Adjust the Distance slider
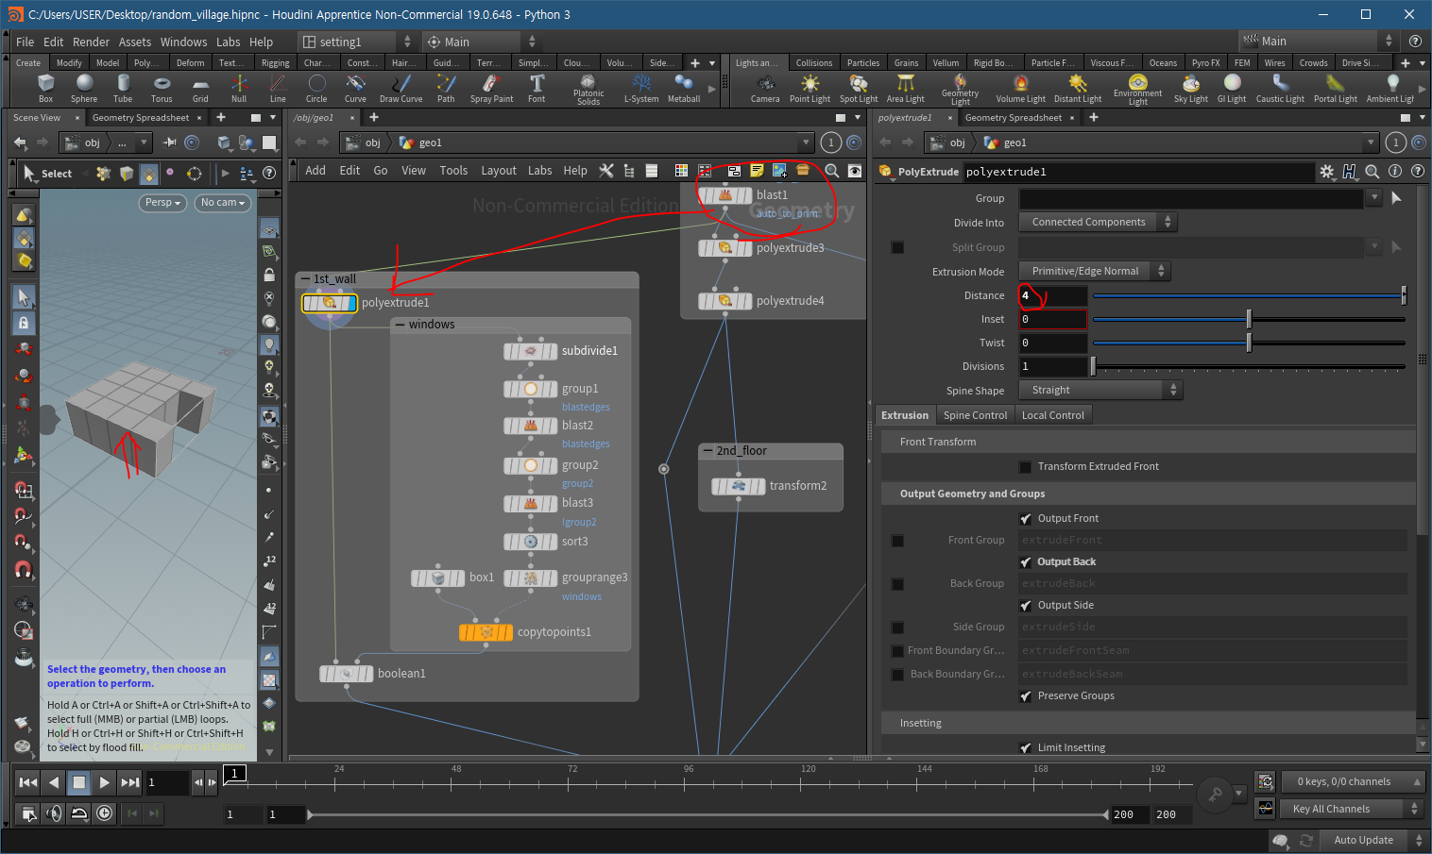The image size is (1432, 854). [x=1249, y=295]
